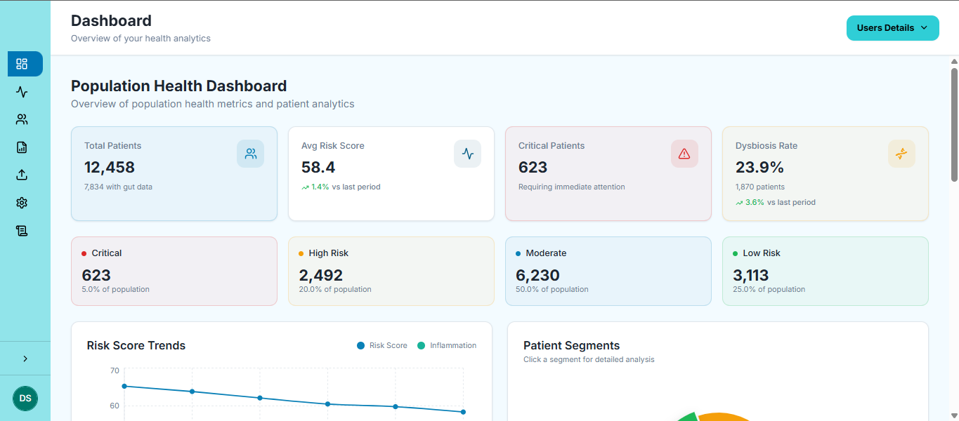Click the chevron arrow in Users Details
959x421 pixels.
[x=924, y=28]
